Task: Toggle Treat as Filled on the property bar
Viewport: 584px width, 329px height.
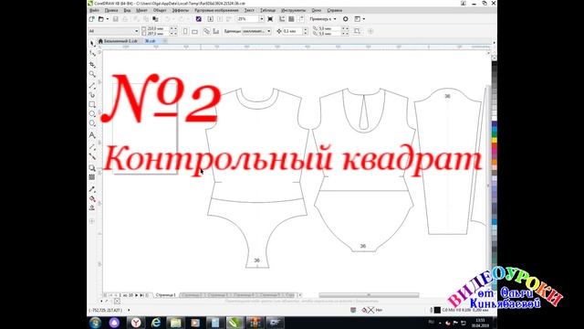Action: (357, 31)
